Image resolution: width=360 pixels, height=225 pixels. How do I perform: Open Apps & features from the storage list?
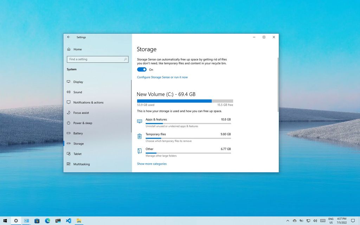[156, 120]
